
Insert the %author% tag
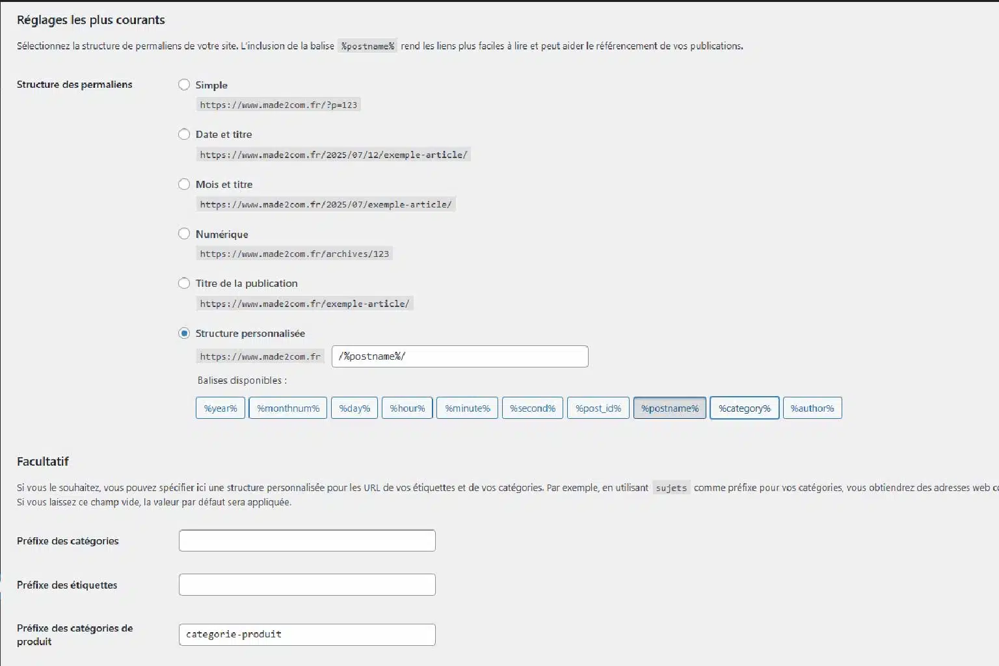(x=812, y=408)
